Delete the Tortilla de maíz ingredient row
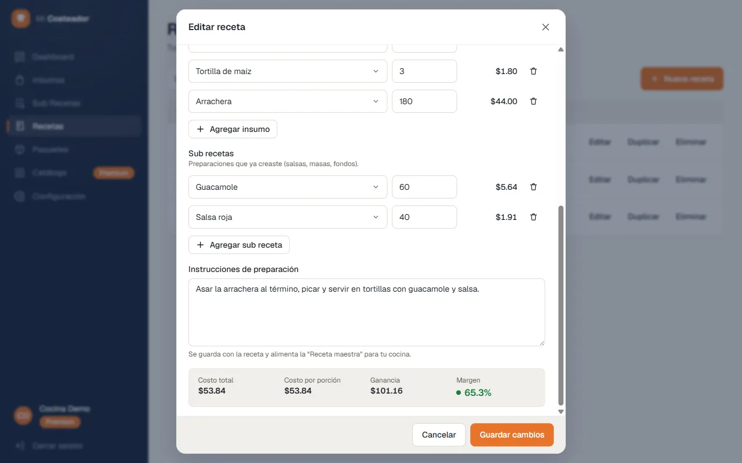742x463 pixels. click(533, 71)
